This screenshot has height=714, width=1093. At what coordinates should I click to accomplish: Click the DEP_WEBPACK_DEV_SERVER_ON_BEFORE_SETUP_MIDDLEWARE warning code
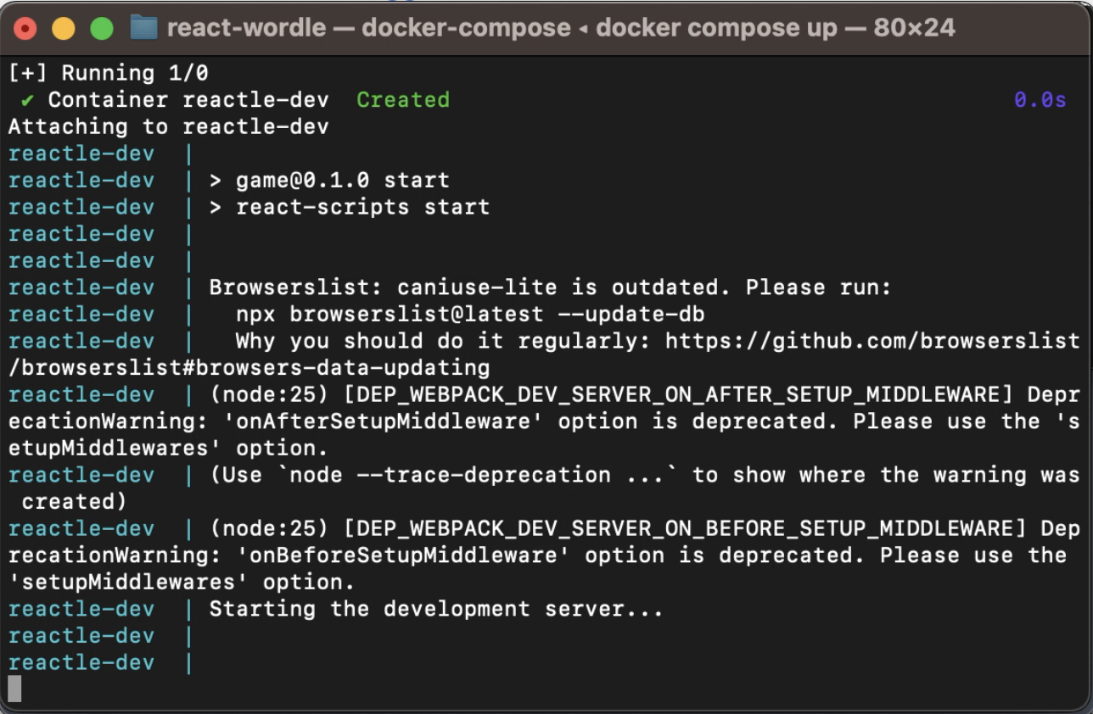coord(679,529)
